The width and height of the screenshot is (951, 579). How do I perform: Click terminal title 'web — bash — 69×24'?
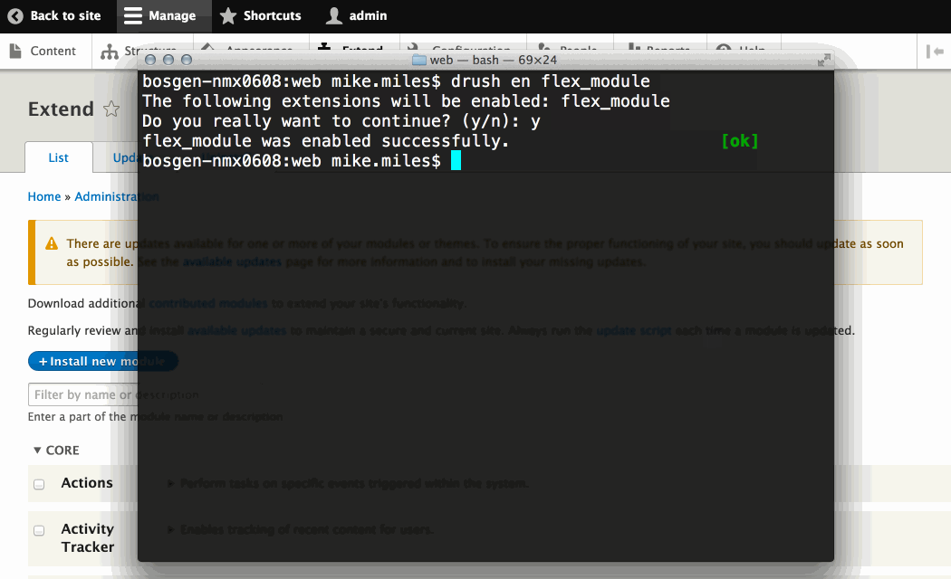click(493, 60)
